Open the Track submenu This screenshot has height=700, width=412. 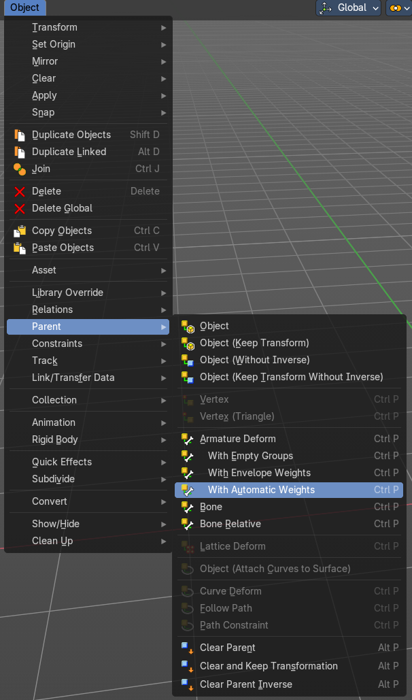88,361
